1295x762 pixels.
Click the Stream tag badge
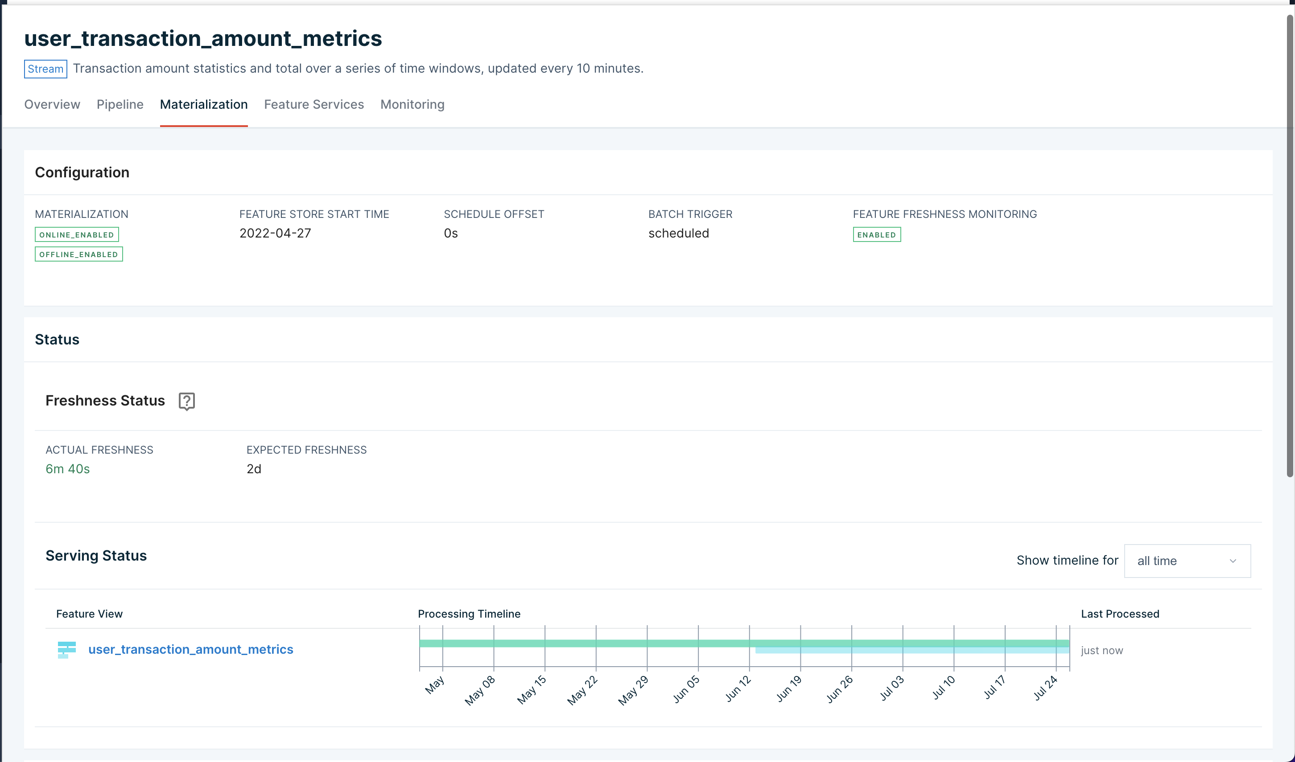(x=46, y=69)
